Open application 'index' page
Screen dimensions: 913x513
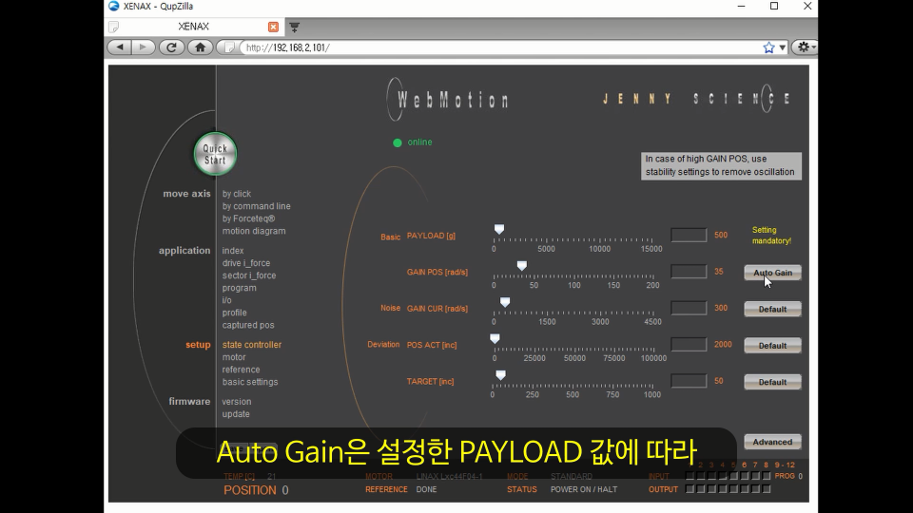point(233,251)
